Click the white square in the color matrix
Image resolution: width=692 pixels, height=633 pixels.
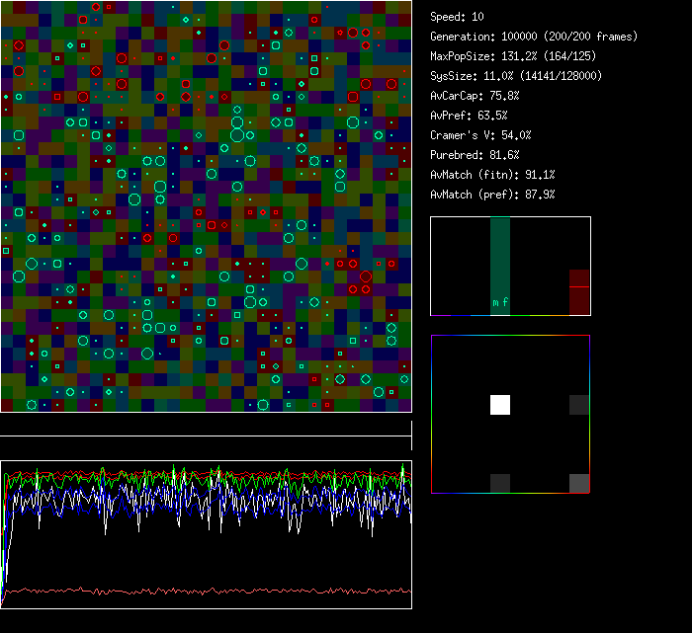tap(500, 405)
